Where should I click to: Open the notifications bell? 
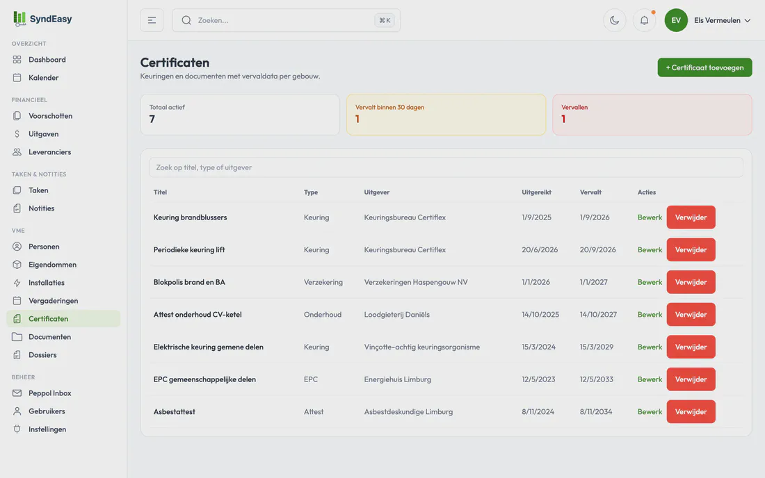tap(645, 20)
